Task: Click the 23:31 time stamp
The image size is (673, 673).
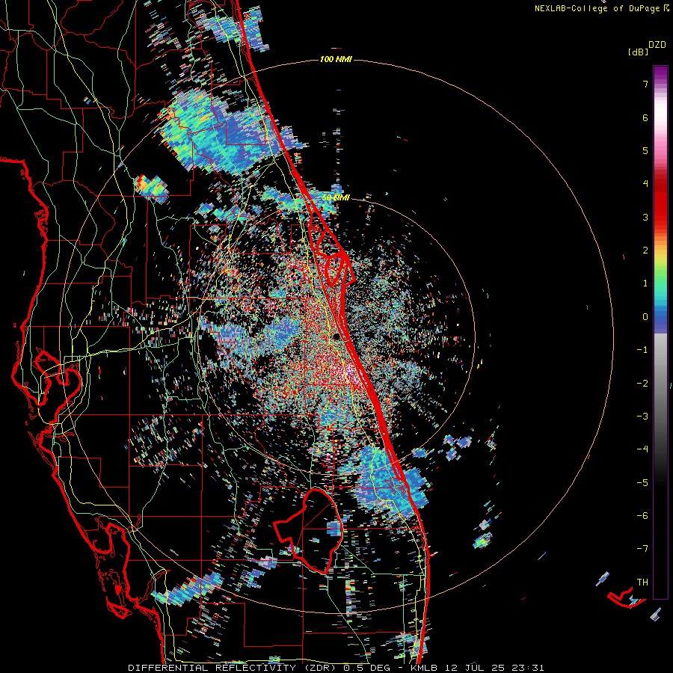Action: click(x=528, y=668)
